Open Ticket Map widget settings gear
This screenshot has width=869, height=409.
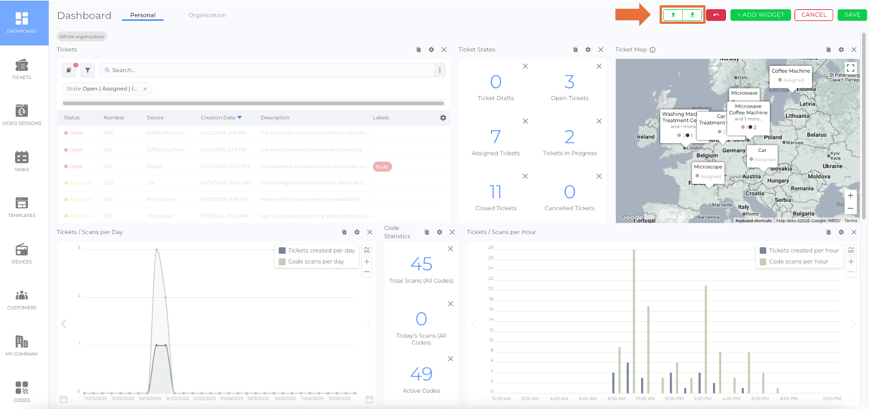pos(841,50)
